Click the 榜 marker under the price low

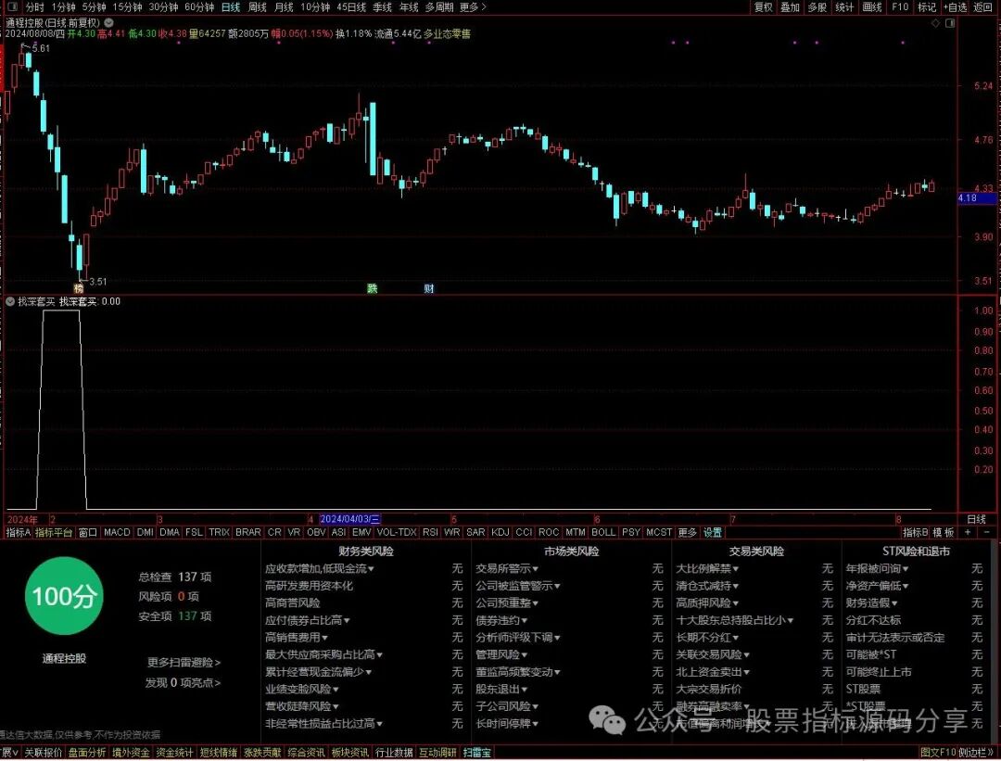(x=79, y=288)
